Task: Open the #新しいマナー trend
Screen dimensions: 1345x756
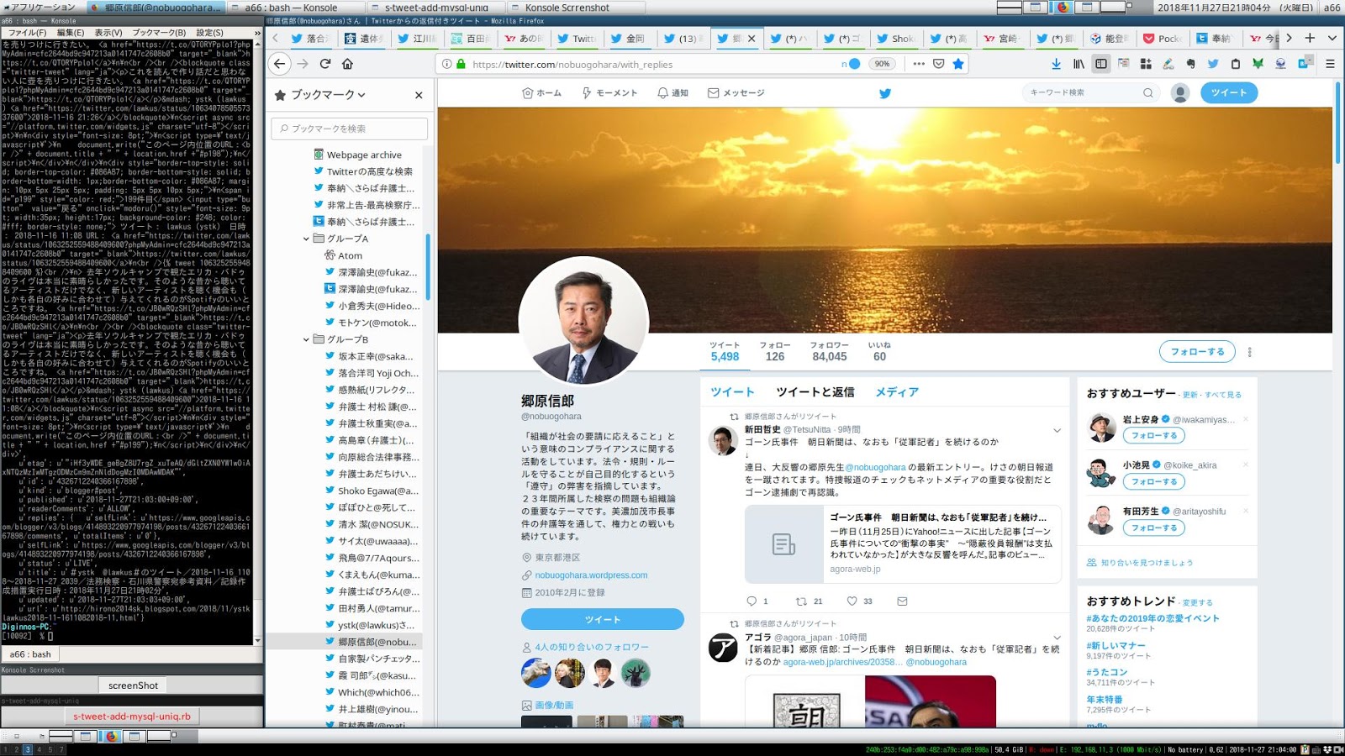Action: click(x=1116, y=645)
